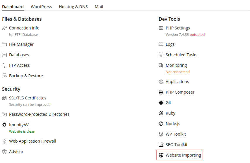The image size is (250, 163).
Task: Open Password-Protected Directories
Action: (39, 114)
